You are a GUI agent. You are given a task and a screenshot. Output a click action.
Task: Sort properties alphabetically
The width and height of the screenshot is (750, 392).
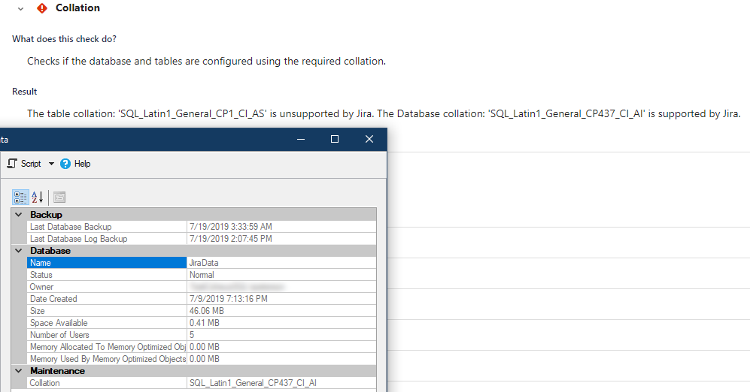pos(38,198)
